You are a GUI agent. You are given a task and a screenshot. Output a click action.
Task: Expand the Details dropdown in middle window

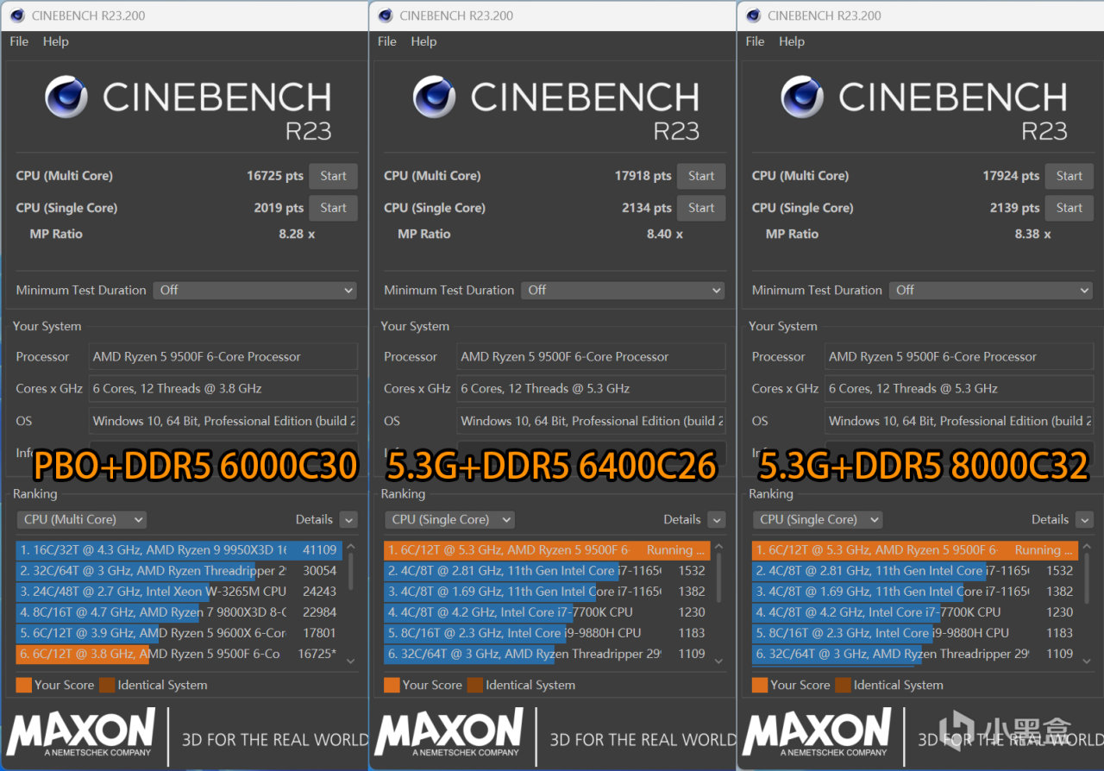pos(717,519)
